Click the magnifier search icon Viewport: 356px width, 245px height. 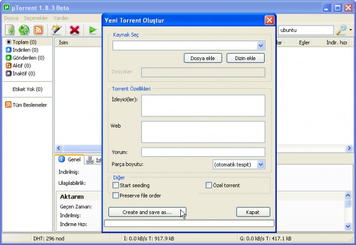341,30
